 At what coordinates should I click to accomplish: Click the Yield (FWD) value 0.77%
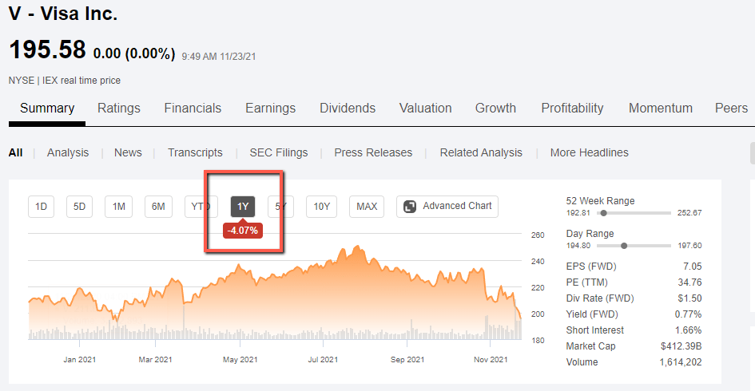(x=688, y=314)
